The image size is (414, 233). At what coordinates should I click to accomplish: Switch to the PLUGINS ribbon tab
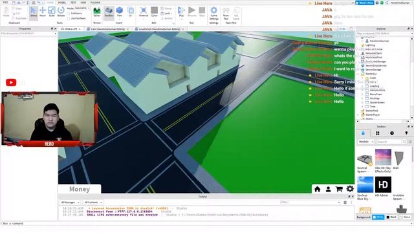pos(95,3)
